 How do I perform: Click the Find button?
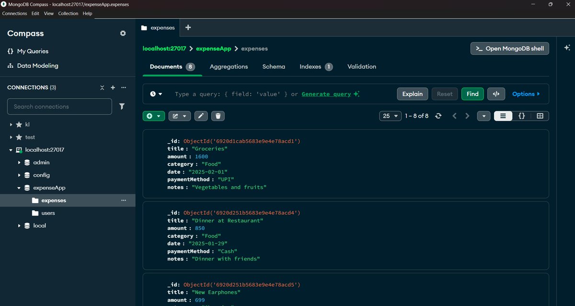[472, 94]
